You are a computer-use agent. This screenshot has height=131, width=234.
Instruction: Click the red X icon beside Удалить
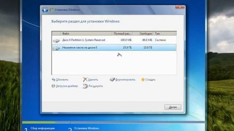(x=85, y=80)
